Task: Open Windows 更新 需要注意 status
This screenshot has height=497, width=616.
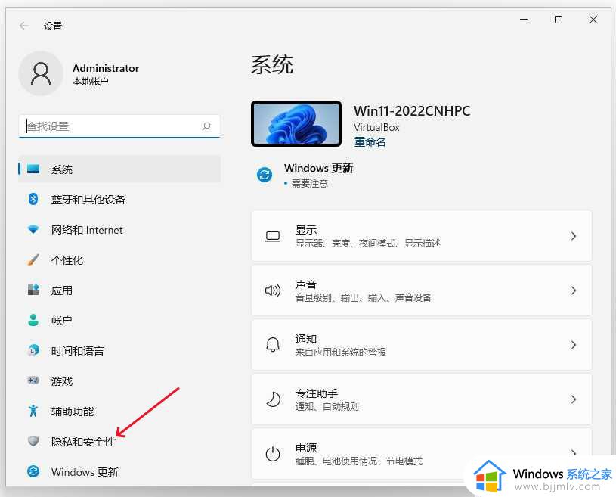Action: [305, 175]
